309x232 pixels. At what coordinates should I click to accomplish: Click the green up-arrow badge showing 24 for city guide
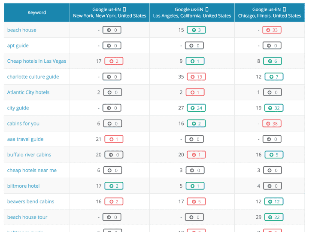click(x=196, y=108)
